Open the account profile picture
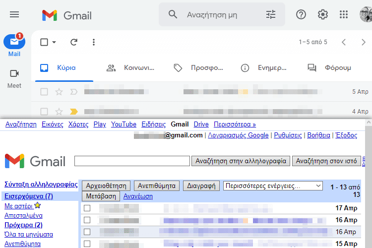The image size is (372, 248). [366, 15]
